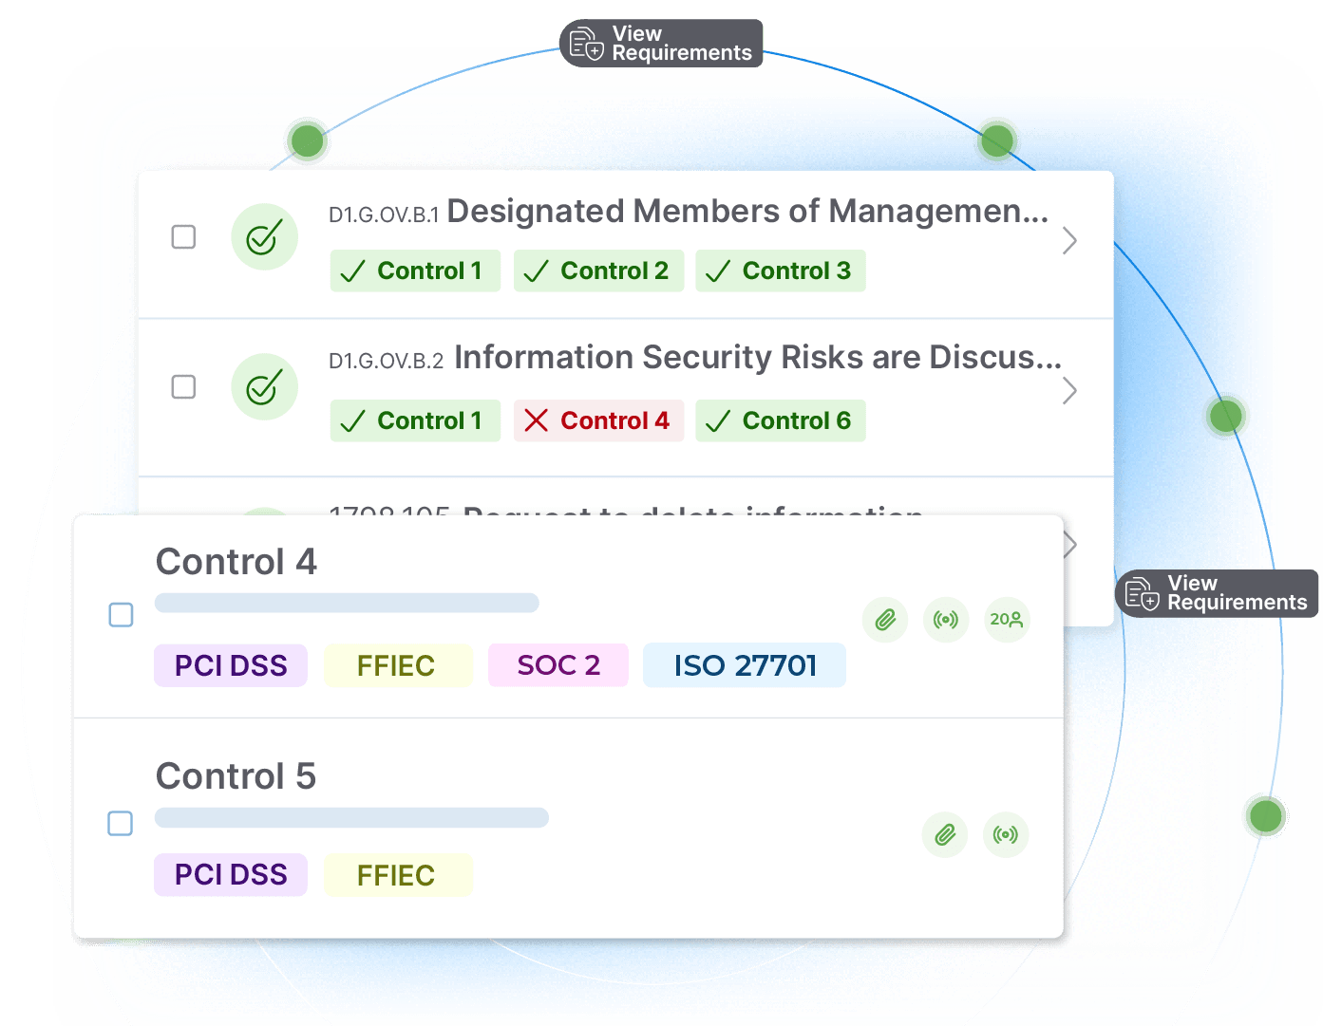The image size is (1323, 1026).
Task: Click the green status checkmark for D1.G.OV.B.2
Action: [x=264, y=387]
